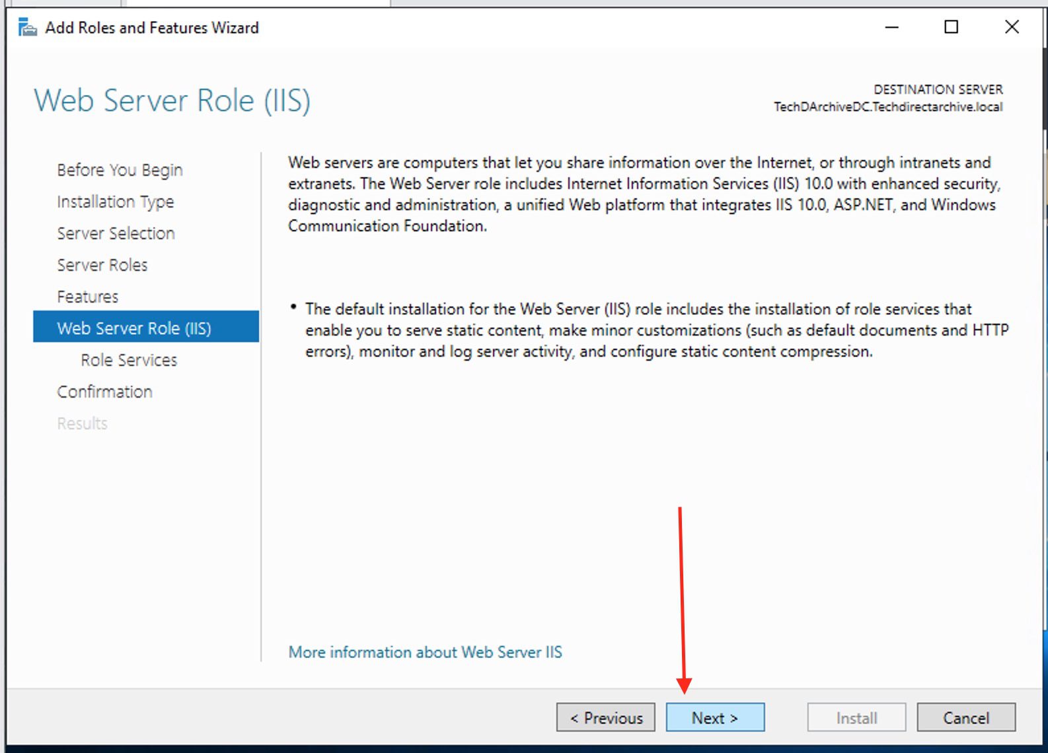Open More information about Web Server IIS

[426, 652]
